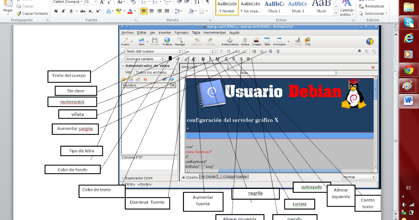Viewport: 419px width, 220px height.
Task: Click the numbered list icon in KompoZer
Action: click(238, 51)
